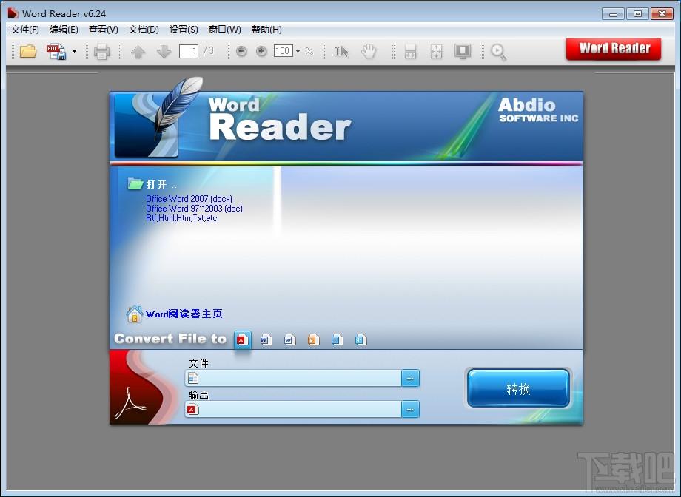Image resolution: width=681 pixels, height=497 pixels.
Task: Open the 窗口(W) menu
Action: click(224, 30)
